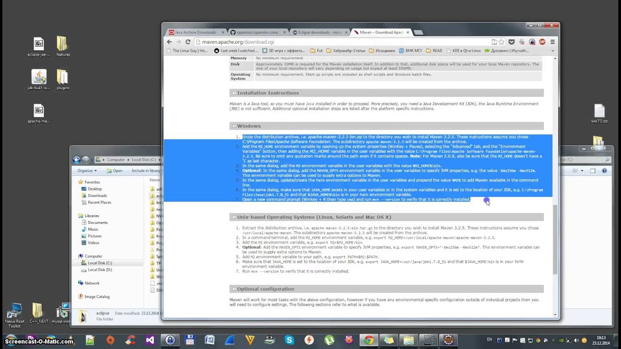Click the AdBlock Plus extension icon

point(542,42)
